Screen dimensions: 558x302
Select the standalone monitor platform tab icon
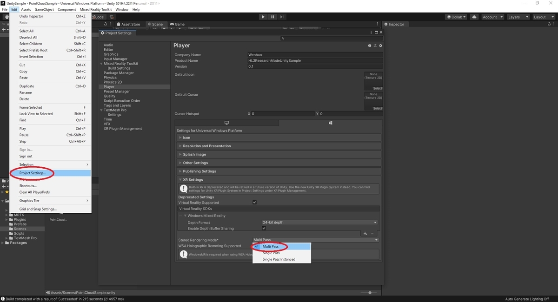(x=227, y=123)
